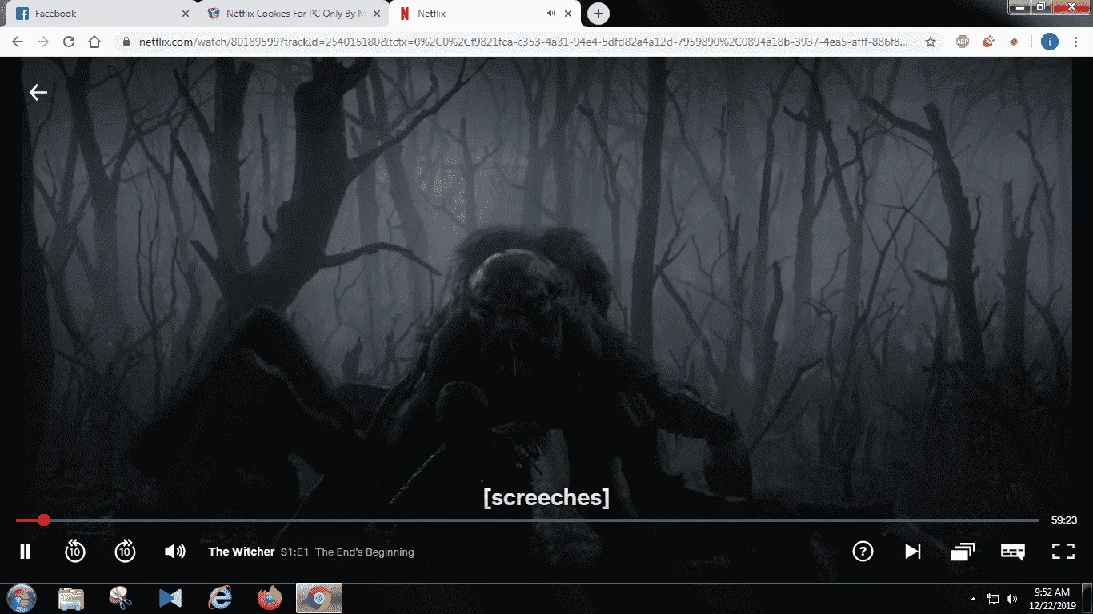Go to the browser home page

click(x=94, y=42)
